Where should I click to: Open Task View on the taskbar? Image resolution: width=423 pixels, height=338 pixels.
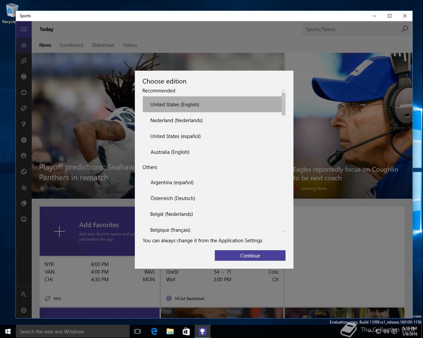click(x=137, y=331)
